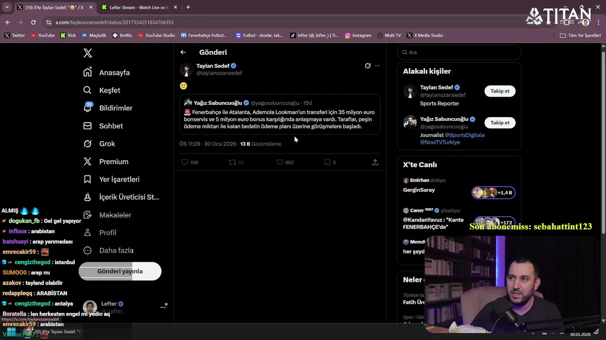Open Maçkolik bookmark
The image size is (606, 340).
[x=94, y=35]
